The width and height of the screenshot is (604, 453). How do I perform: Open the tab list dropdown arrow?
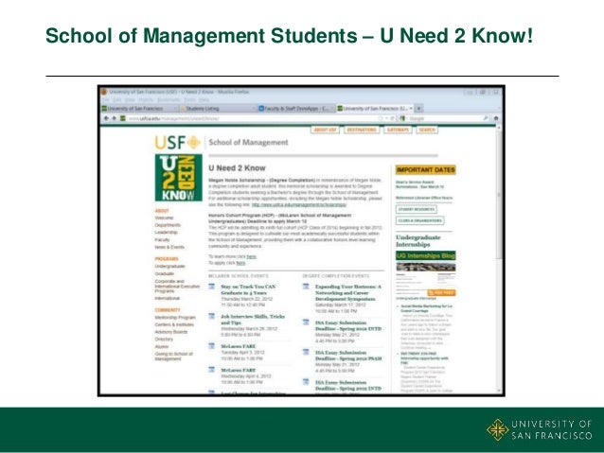(499, 109)
